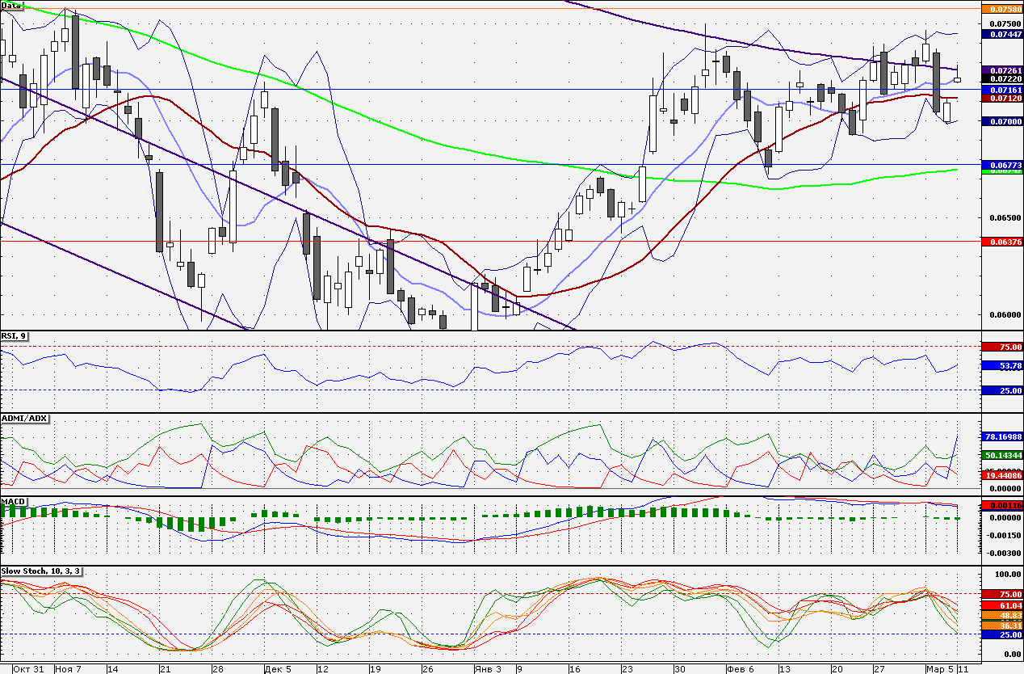Click the Янв 3 date on time axis
This screenshot has height=674, width=1024.
(487, 669)
